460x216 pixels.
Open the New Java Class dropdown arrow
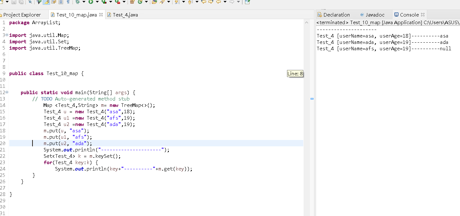click(x=146, y=2)
